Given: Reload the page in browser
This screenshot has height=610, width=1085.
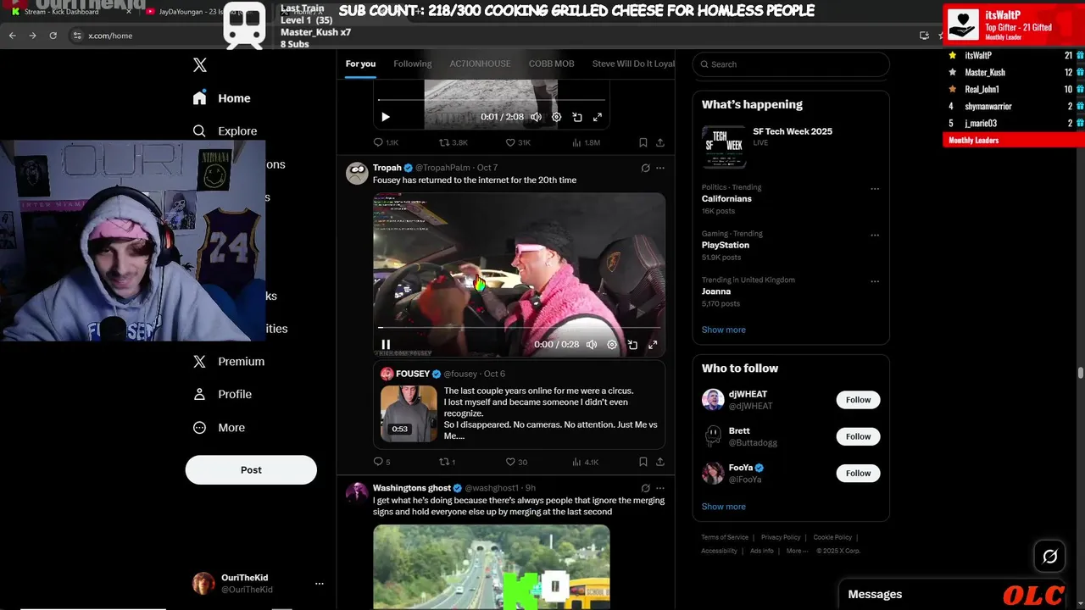Looking at the screenshot, I should pyautogui.click(x=53, y=36).
